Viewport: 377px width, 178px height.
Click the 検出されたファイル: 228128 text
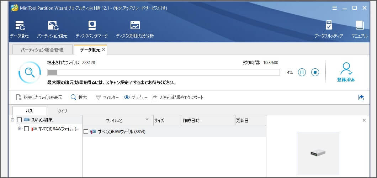tap(71, 63)
